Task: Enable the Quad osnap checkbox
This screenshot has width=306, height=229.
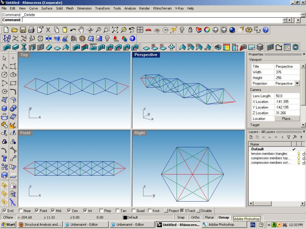Action: pos(133,211)
